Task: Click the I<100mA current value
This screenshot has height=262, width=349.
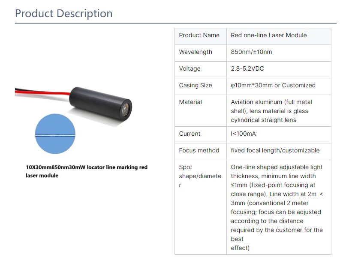Action: coord(243,134)
